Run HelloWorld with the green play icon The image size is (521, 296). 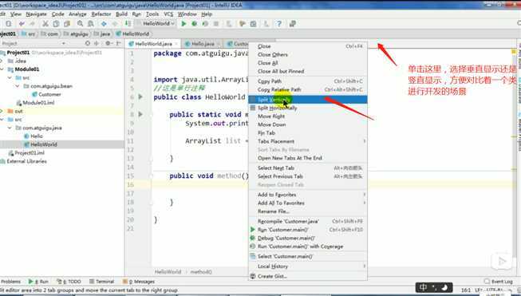[184, 24]
